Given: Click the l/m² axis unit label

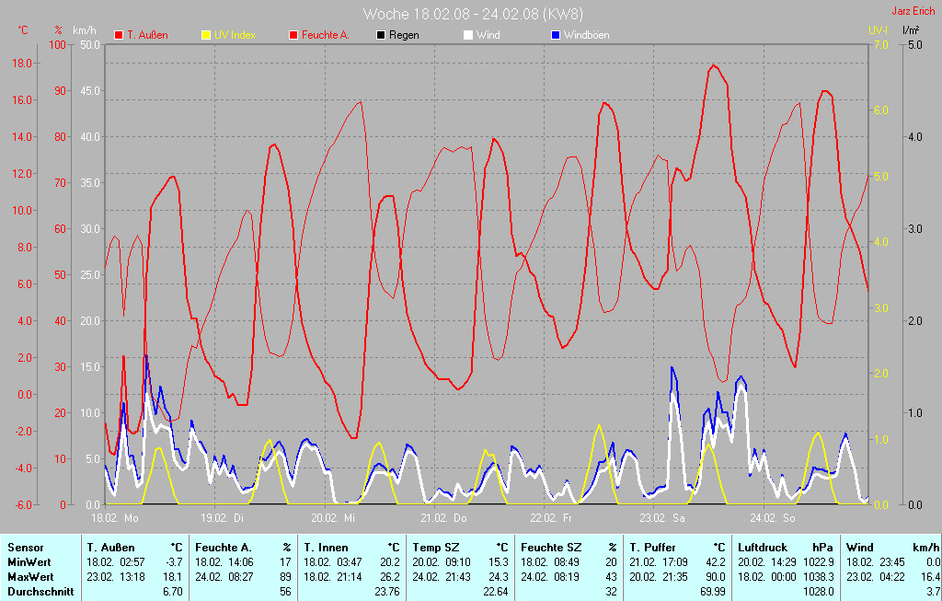Looking at the screenshot, I should [x=910, y=29].
